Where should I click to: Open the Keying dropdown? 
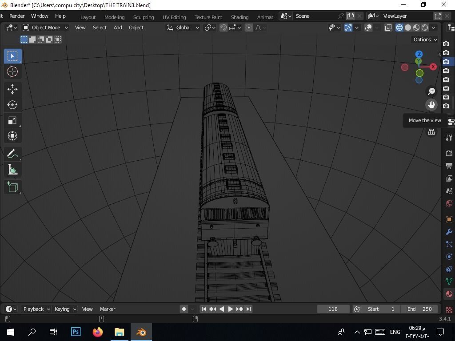65,309
